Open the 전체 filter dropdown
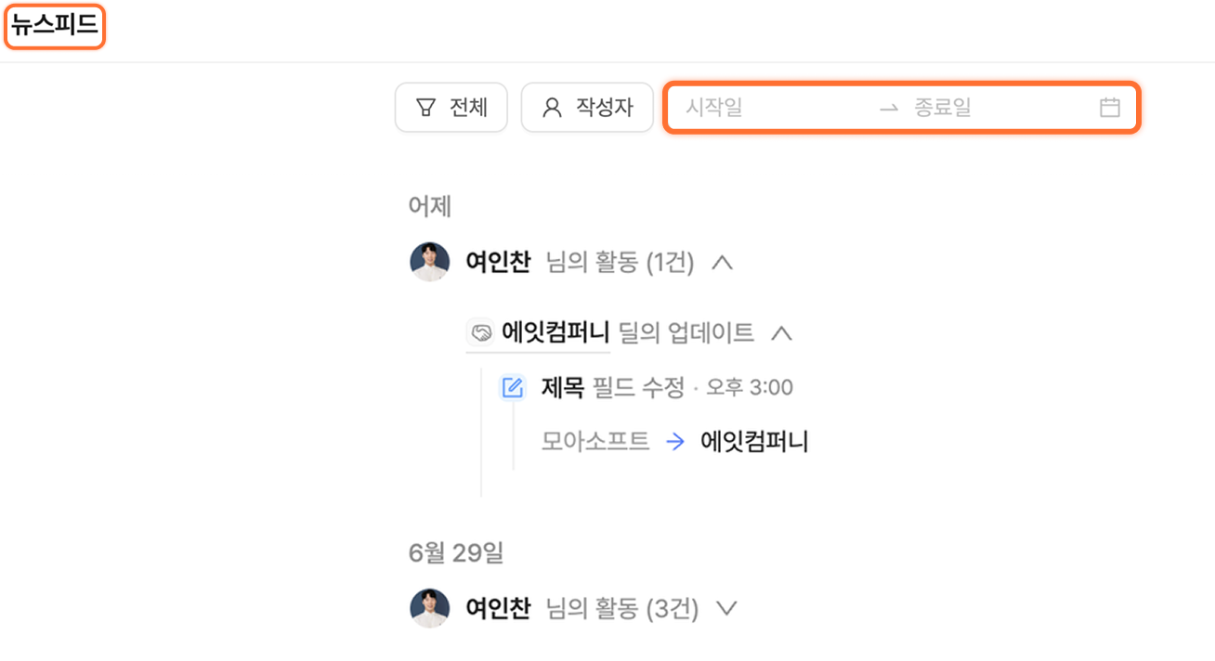Screen dimensions: 1215x661 point(451,108)
